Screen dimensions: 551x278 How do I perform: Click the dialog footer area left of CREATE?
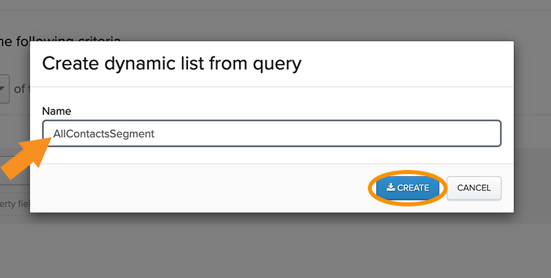[x=200, y=188]
